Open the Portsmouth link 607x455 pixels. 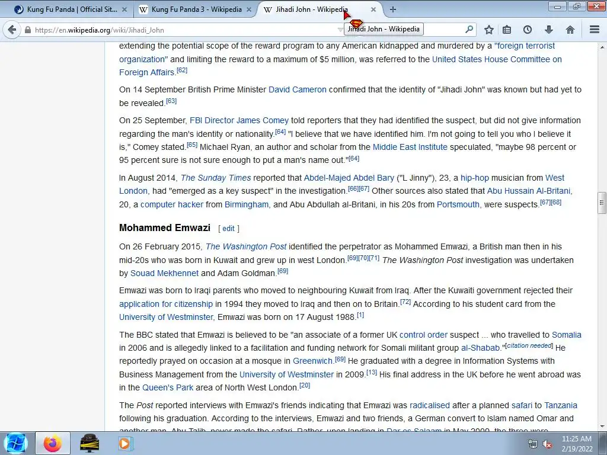tap(458, 204)
